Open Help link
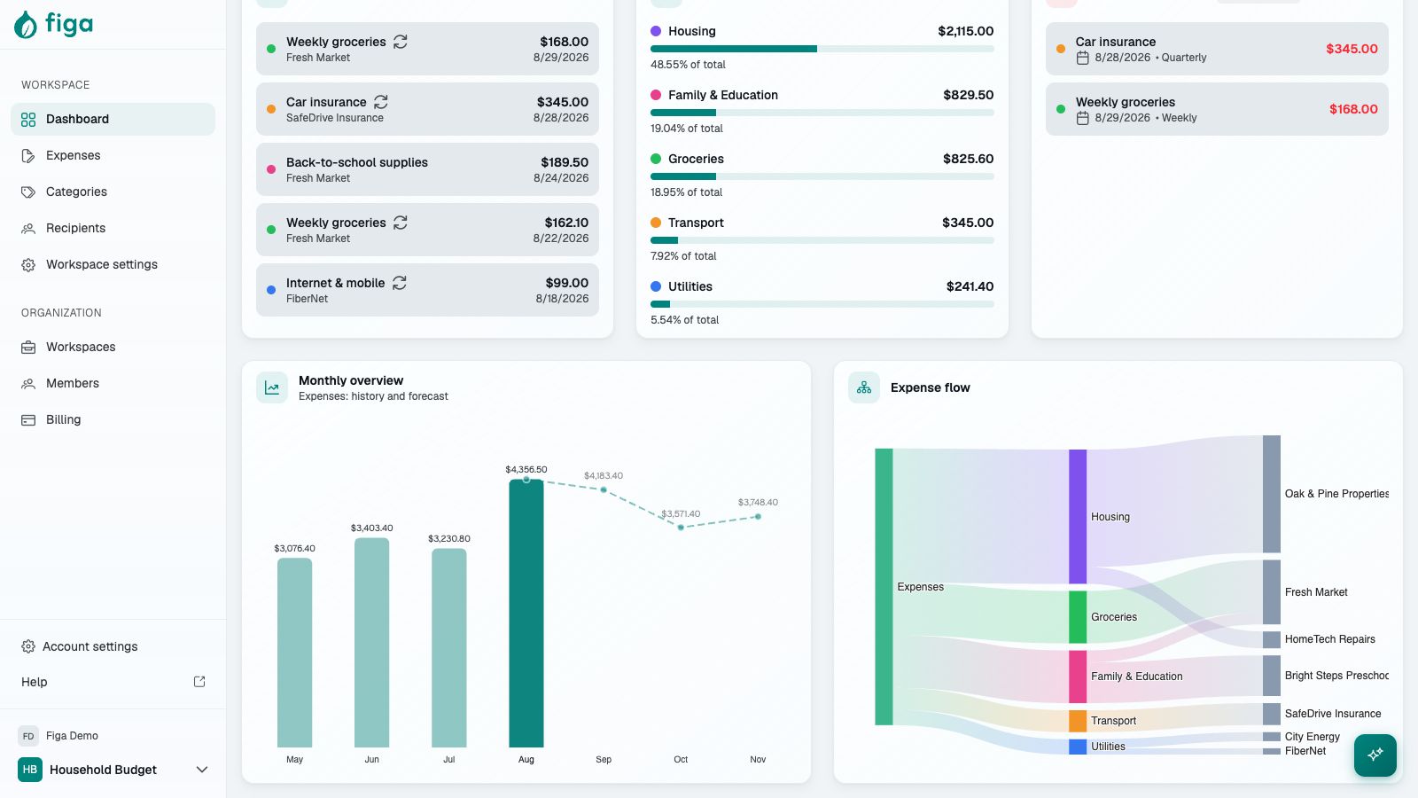 pyautogui.click(x=113, y=682)
